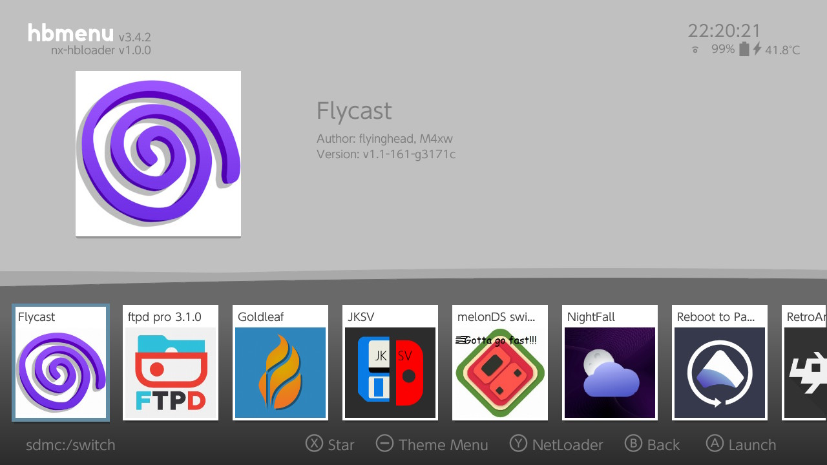Star the selected app with X
The image size is (827, 465).
[330, 444]
